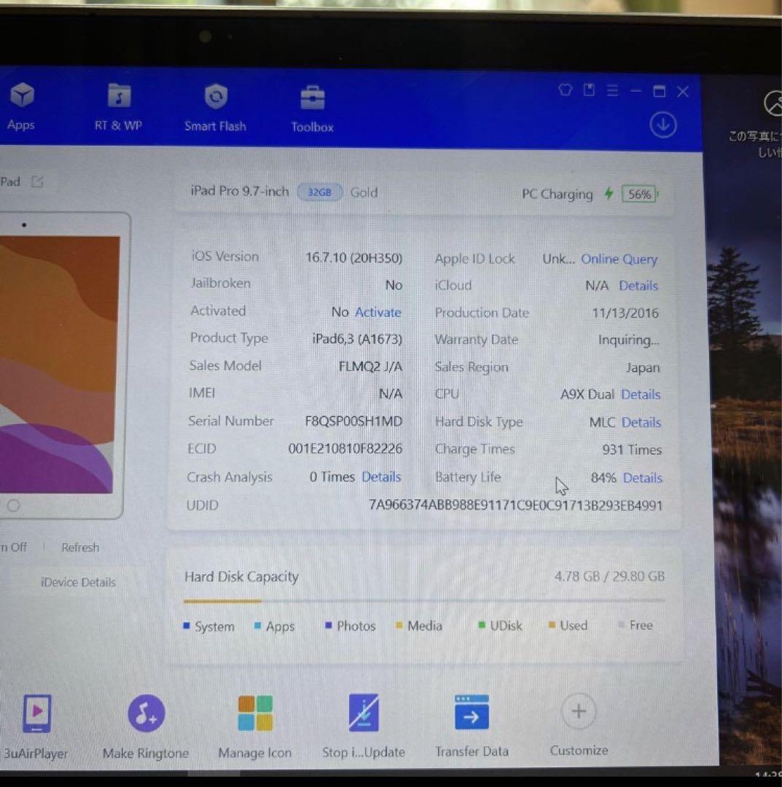The width and height of the screenshot is (782, 787).
Task: Open iCloud Details link
Action: (x=638, y=286)
